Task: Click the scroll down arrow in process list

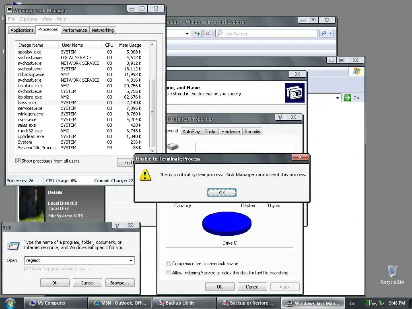Action: tap(152, 151)
